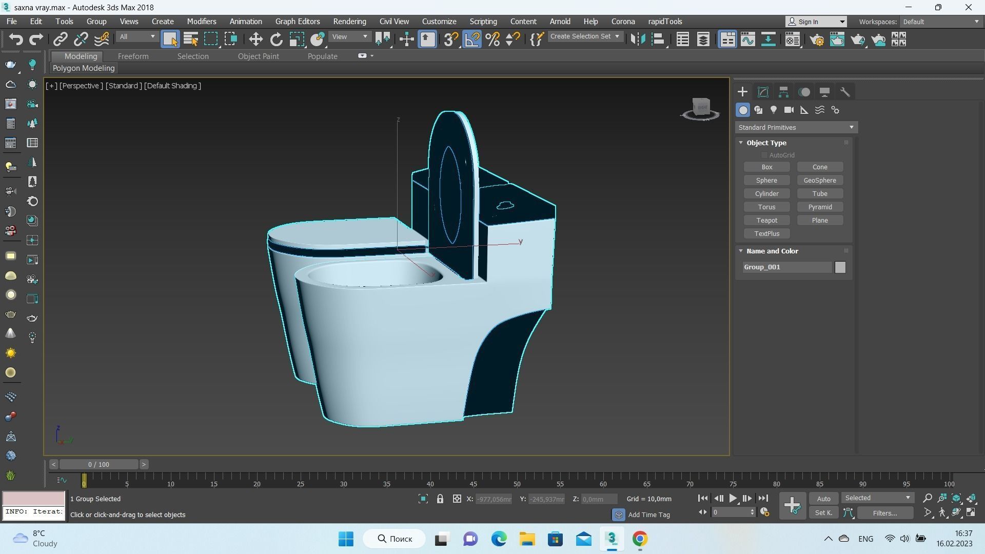Select the Shapes category icon
Viewport: 985px width, 554px height.
(758, 110)
